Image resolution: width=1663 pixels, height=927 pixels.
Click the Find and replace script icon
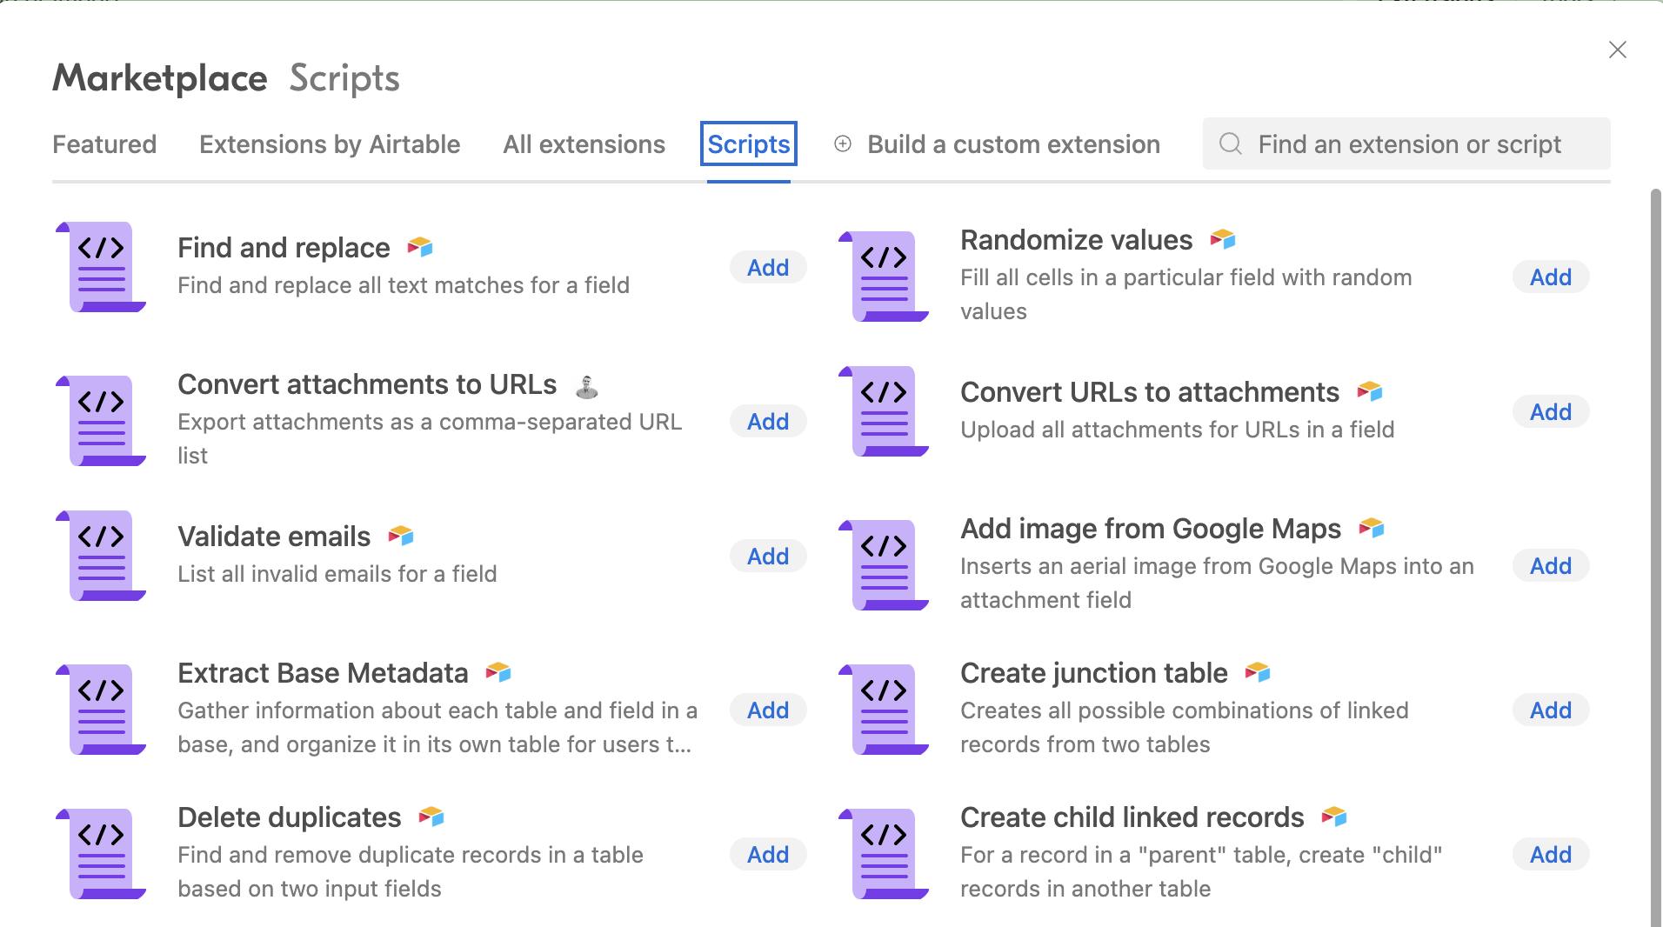coord(102,267)
